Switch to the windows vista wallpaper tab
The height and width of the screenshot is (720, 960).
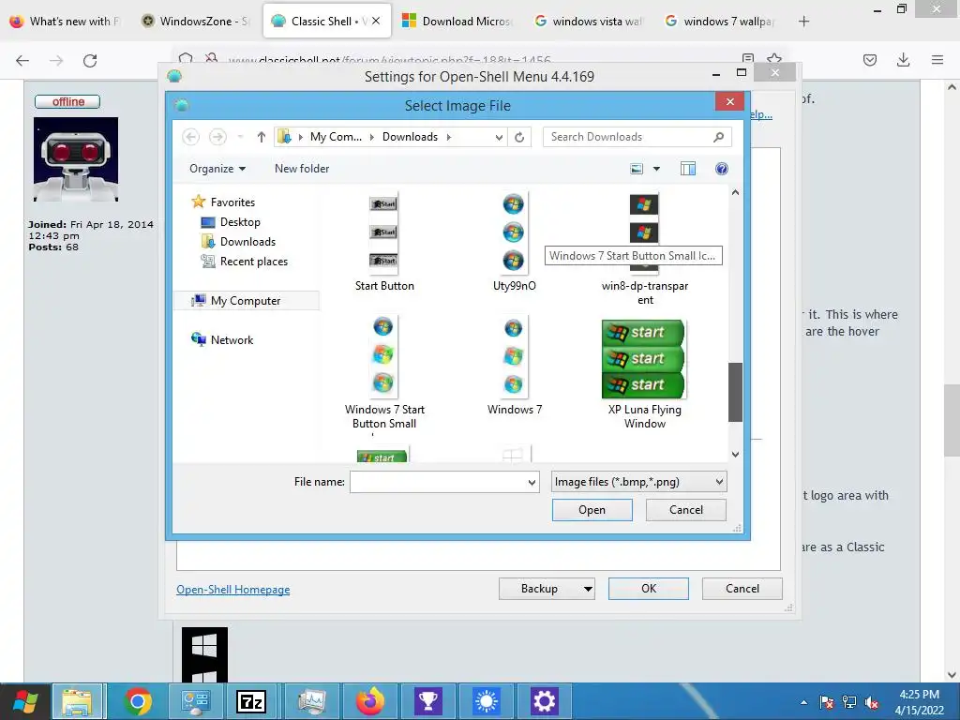pos(589,22)
